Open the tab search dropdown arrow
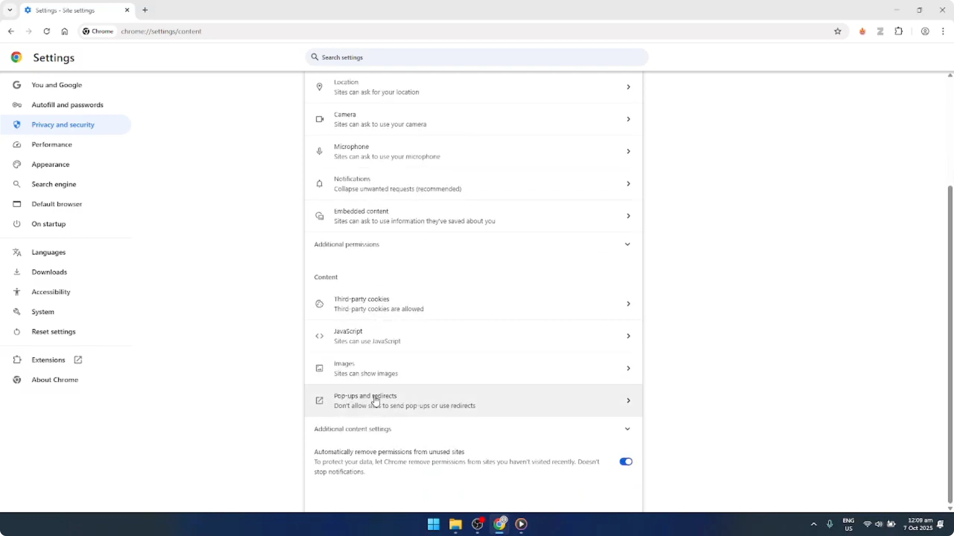The width and height of the screenshot is (954, 536). coord(10,10)
